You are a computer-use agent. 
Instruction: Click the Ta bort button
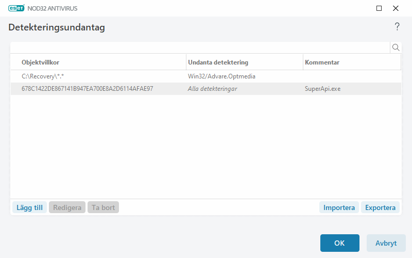pyautogui.click(x=103, y=208)
